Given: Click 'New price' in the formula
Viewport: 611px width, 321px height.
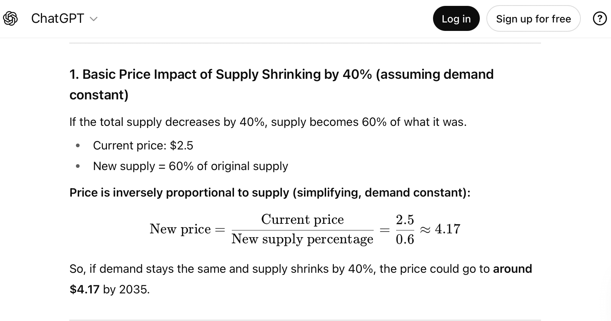Looking at the screenshot, I should (180, 229).
